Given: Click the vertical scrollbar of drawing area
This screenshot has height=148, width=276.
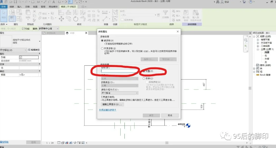Looking at the screenshot, I should (x=250, y=88).
